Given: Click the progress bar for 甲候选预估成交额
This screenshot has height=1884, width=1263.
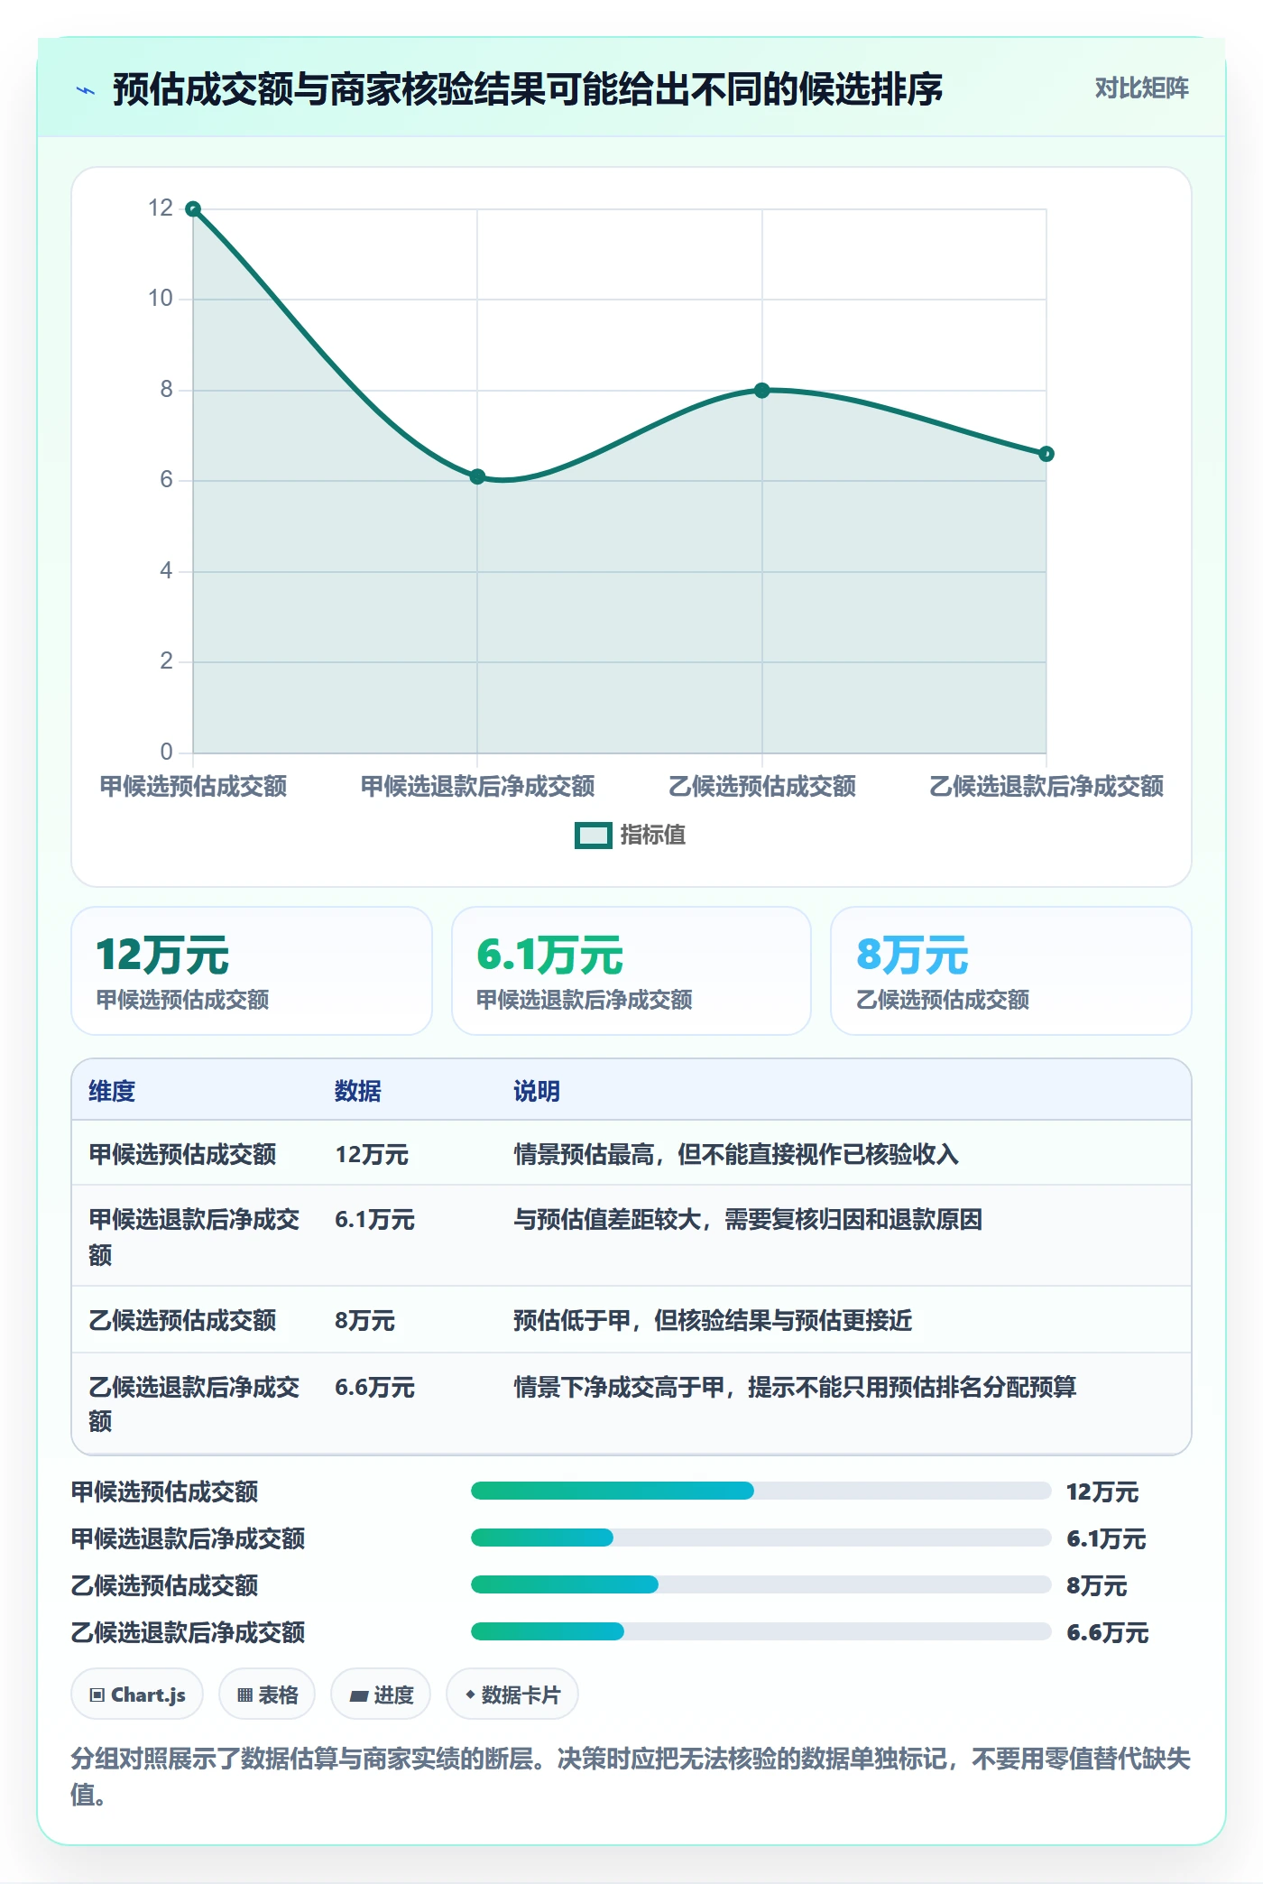Looking at the screenshot, I should 761,1491.
